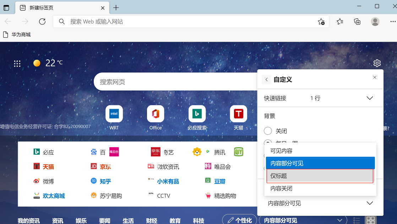This screenshot has width=397, height=224.
Task: Click the user profile avatar icon
Action: [x=375, y=22]
